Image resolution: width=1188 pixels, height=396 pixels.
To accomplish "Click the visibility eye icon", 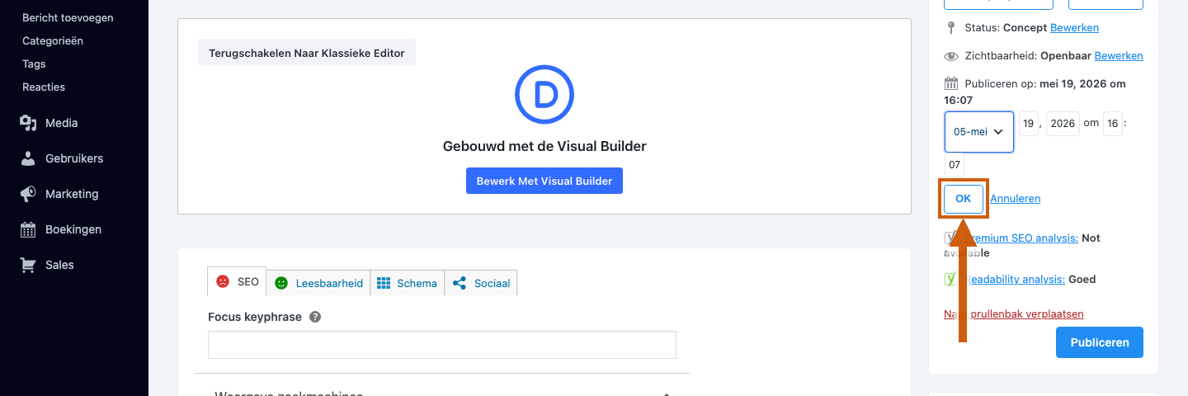I will [x=951, y=56].
